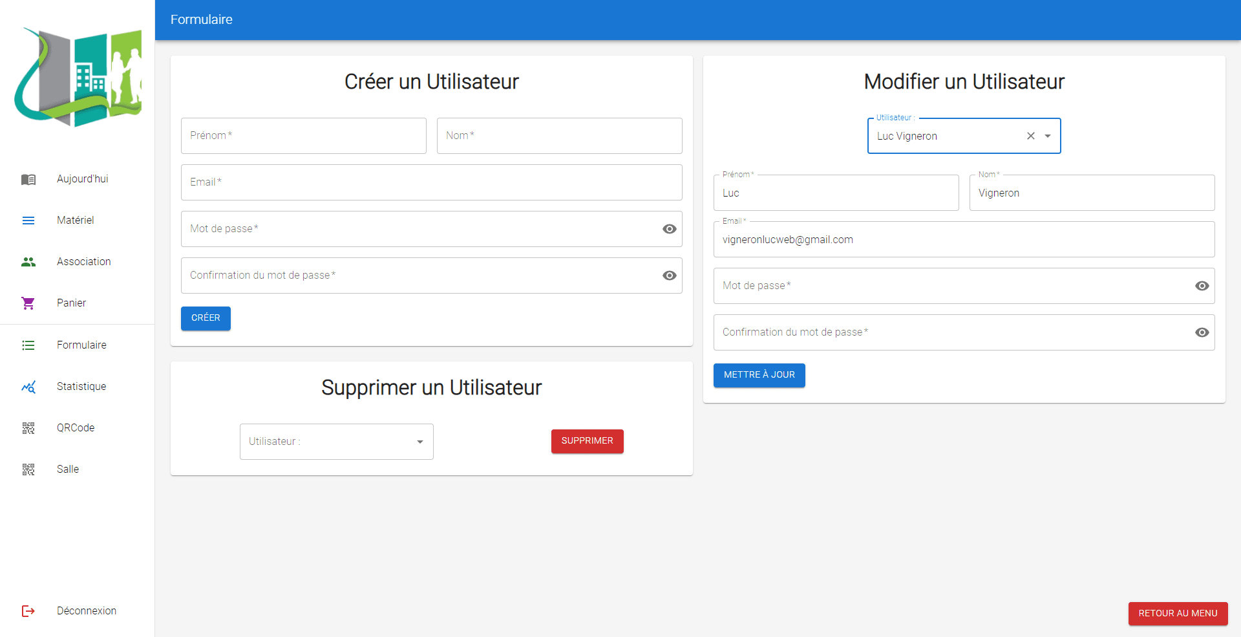The image size is (1241, 637).
Task: Click the book icon beside Aujourd'hui
Action: pos(28,179)
